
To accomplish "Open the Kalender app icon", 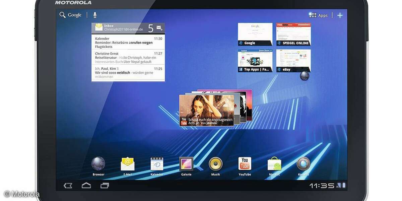I will 157,164.
